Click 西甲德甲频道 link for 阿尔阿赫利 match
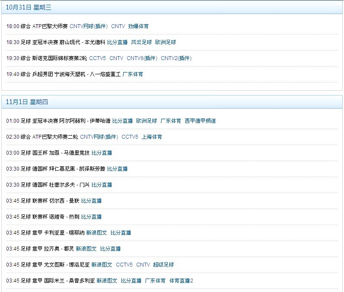This screenshot has width=344, height=292. [200, 121]
